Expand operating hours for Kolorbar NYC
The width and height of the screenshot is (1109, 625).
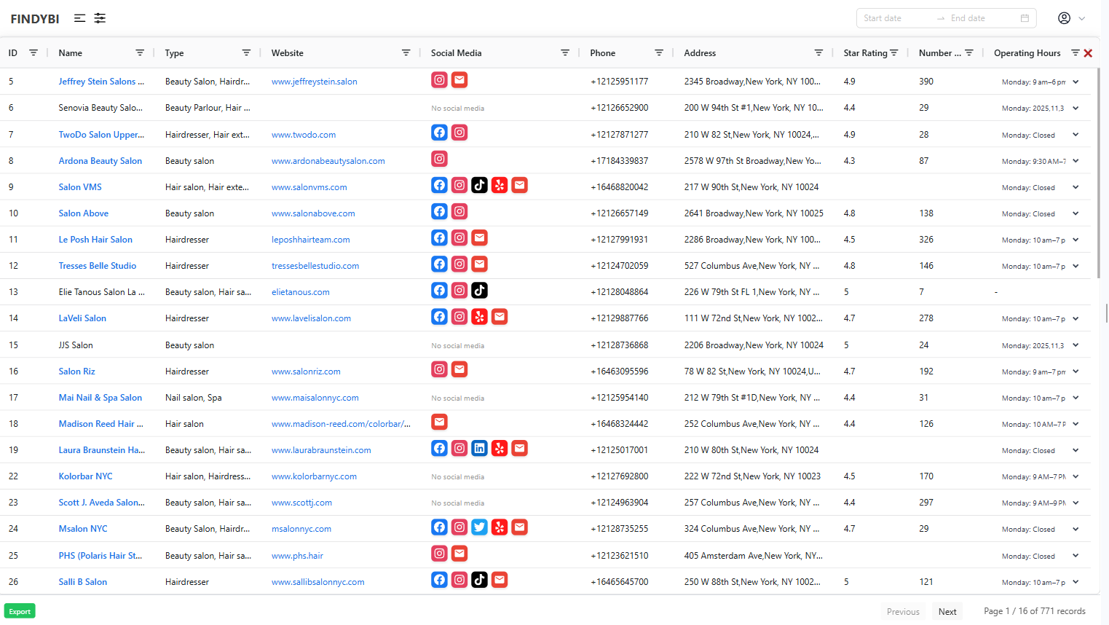coord(1076,476)
